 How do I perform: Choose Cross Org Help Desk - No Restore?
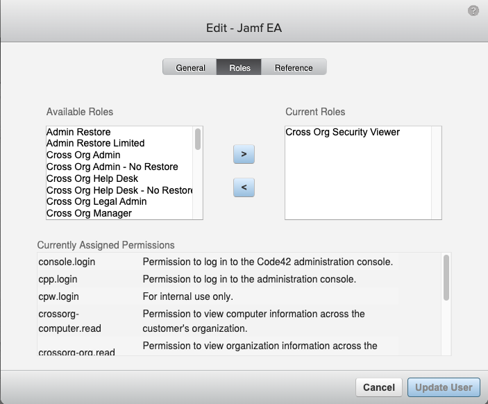coord(119,190)
